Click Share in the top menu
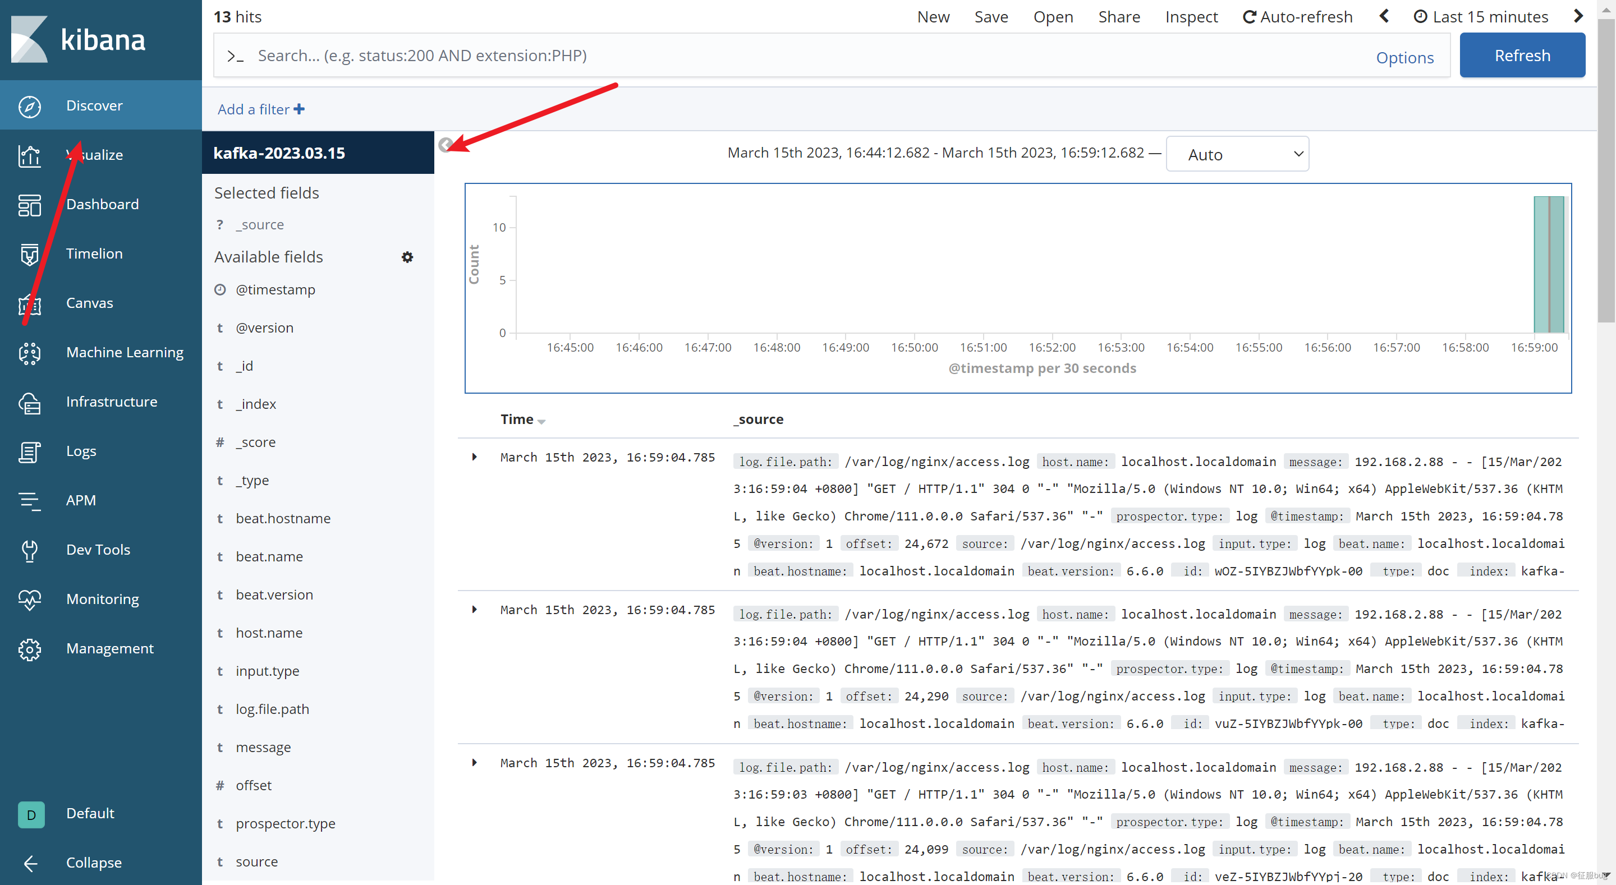This screenshot has height=885, width=1616. click(1118, 17)
